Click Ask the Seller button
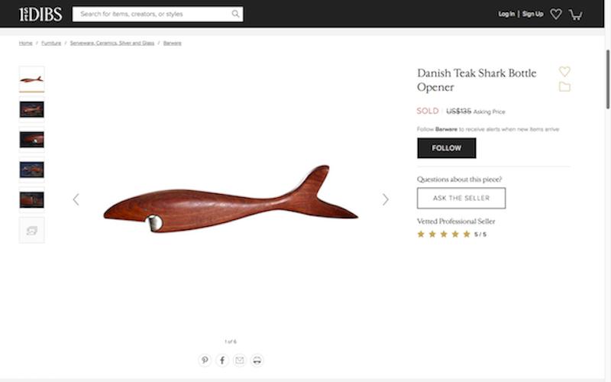Image resolution: width=611 pixels, height=382 pixels. click(x=461, y=198)
